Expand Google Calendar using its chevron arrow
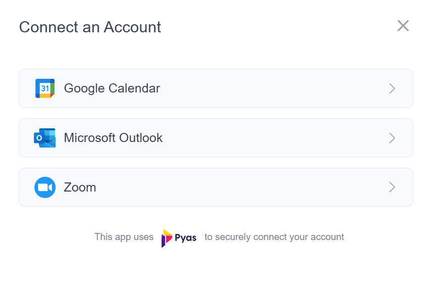The image size is (430, 283). (392, 88)
